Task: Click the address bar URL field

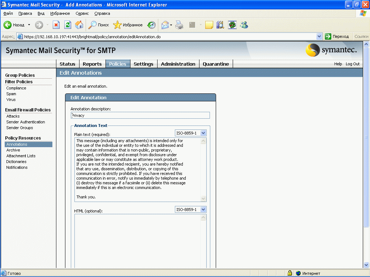Action: (170, 37)
